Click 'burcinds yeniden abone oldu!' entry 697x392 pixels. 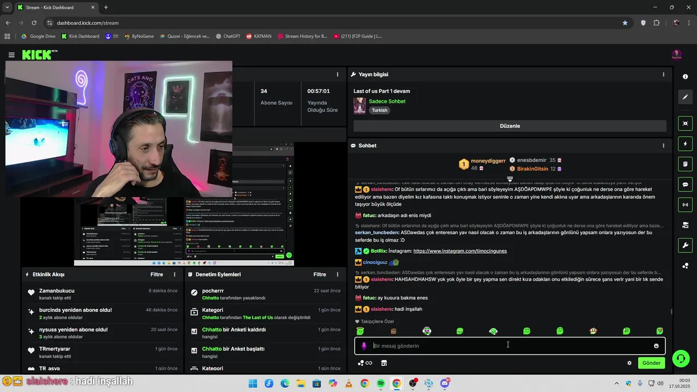tap(75, 310)
